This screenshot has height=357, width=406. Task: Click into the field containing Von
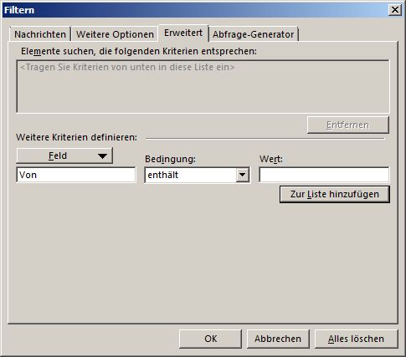tap(76, 175)
